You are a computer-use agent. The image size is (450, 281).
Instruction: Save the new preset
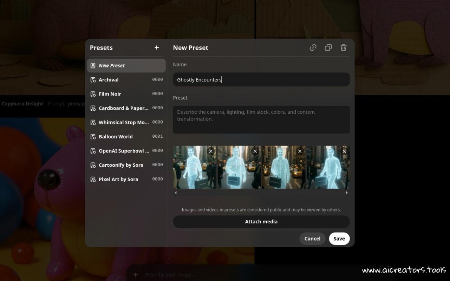tap(339, 238)
